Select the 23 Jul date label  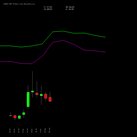14,131
